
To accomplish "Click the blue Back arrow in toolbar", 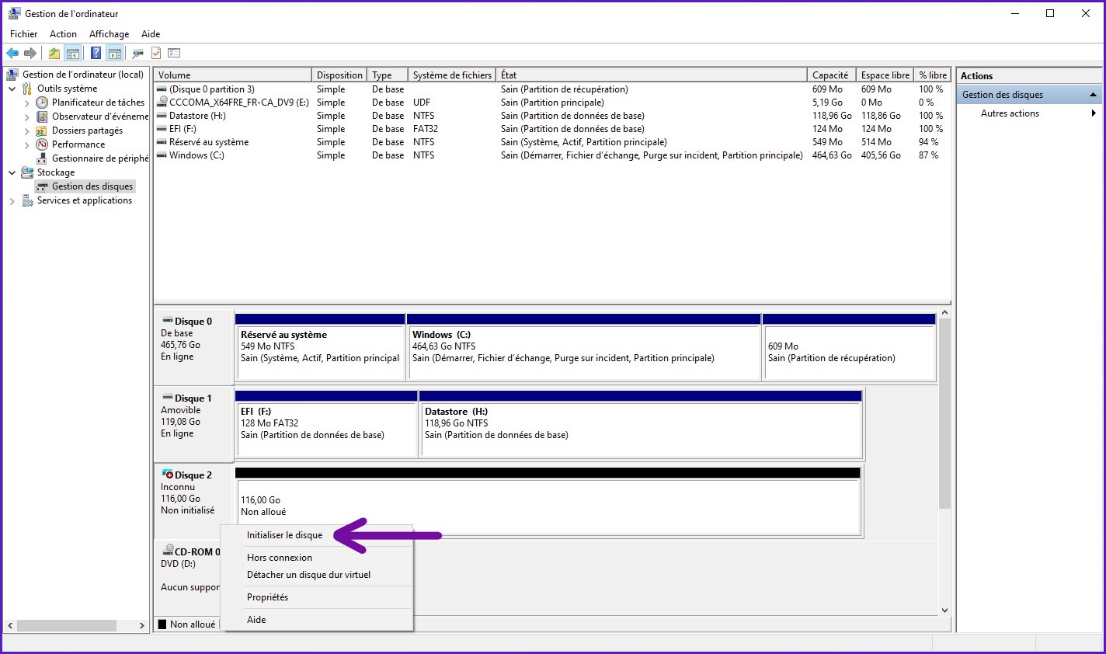I will (x=12, y=53).
